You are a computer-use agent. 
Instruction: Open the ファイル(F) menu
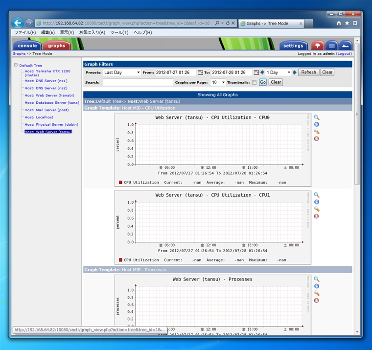coord(25,32)
